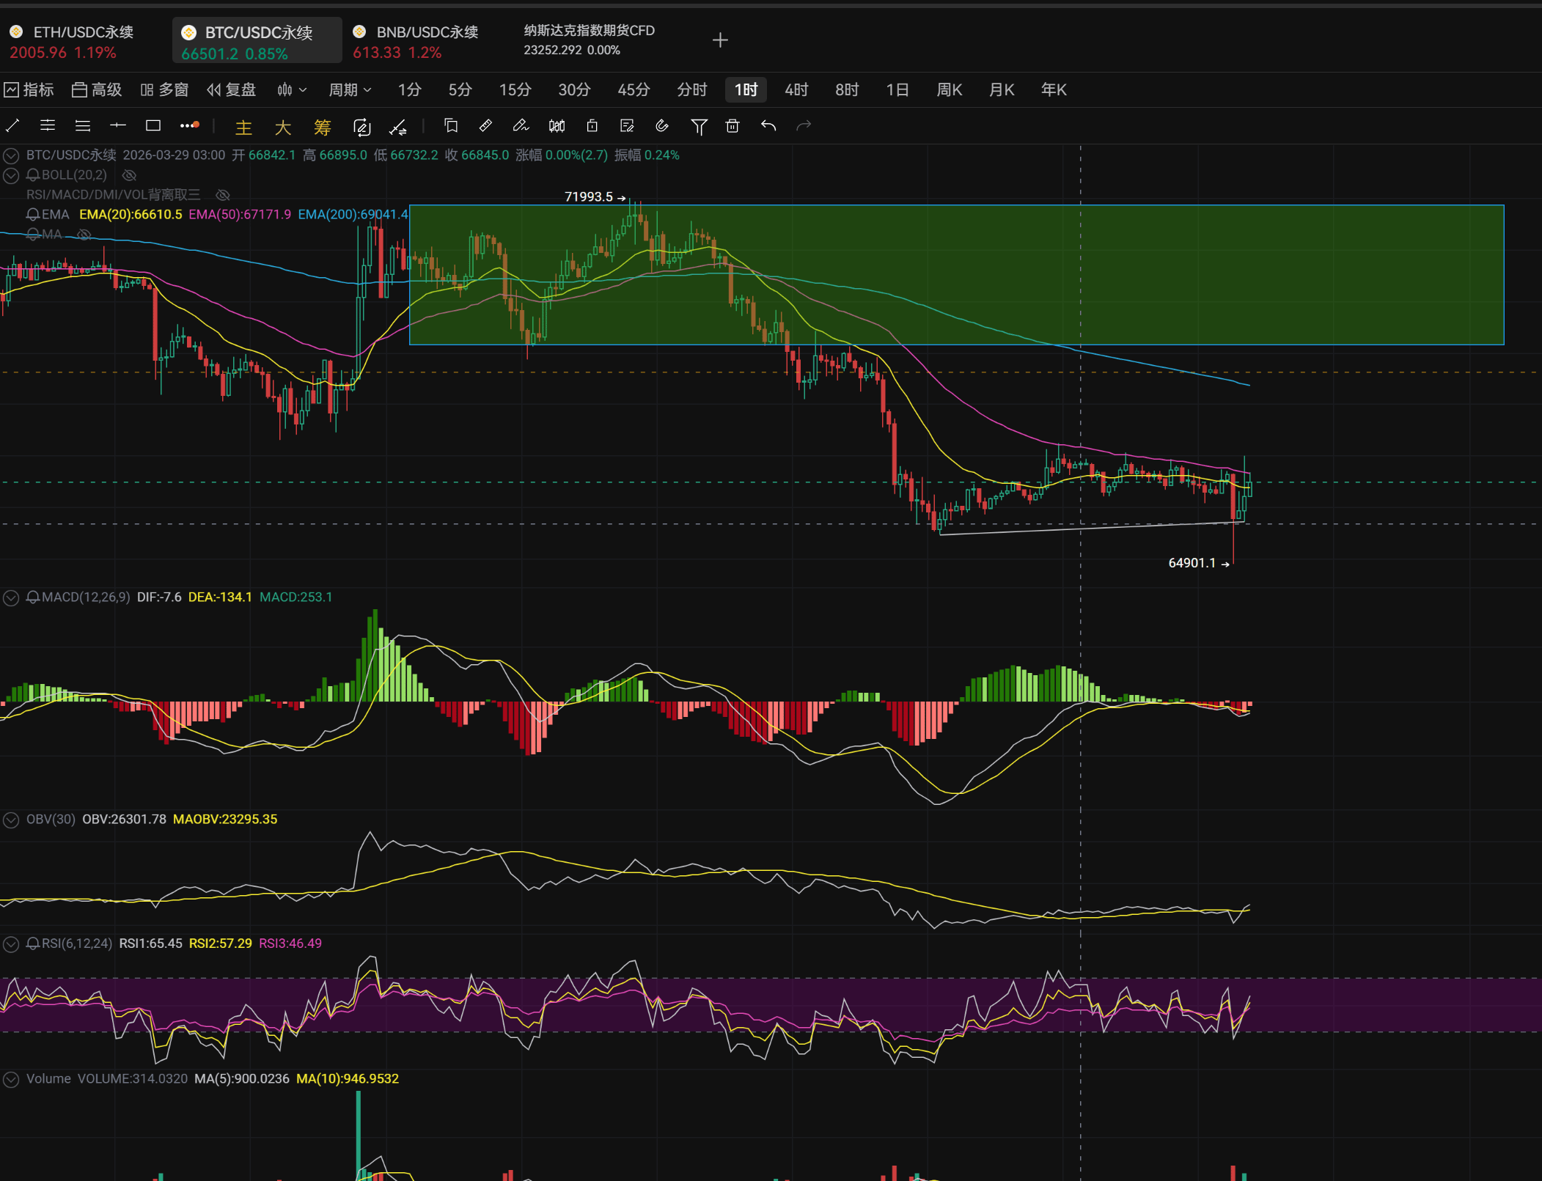This screenshot has height=1181, width=1542.
Task: Open the candlestick chart type dropdown
Action: pos(292,89)
